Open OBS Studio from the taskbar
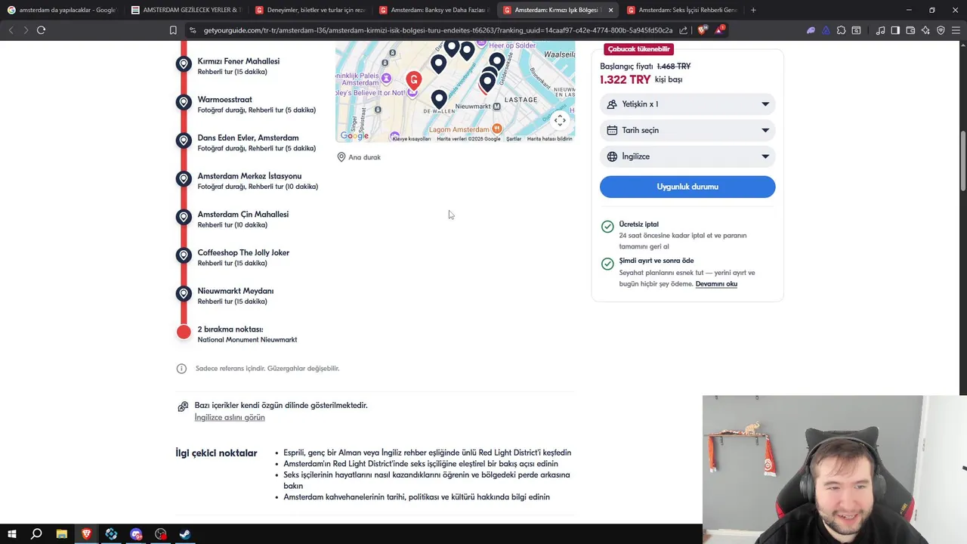Screen dimensions: 967x544 tap(160, 534)
